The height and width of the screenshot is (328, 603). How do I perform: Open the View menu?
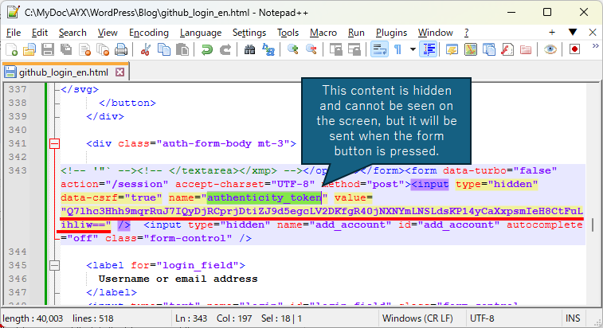(x=108, y=33)
